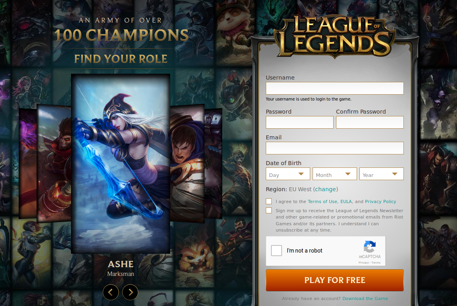This screenshot has width=457, height=306.
Task: Open the Privacy Policy link
Action: coord(380,201)
